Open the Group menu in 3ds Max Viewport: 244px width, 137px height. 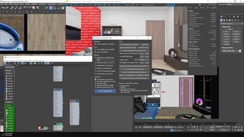pyautogui.click(x=16, y=4)
